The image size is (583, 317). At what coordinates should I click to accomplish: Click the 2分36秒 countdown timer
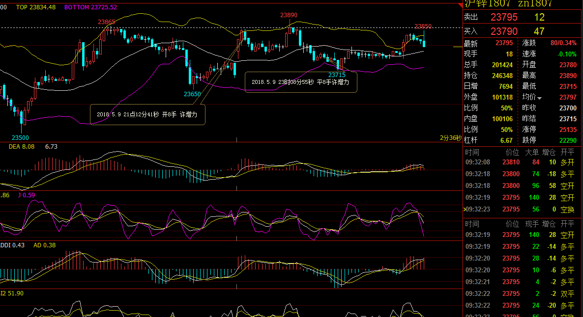(x=450, y=138)
